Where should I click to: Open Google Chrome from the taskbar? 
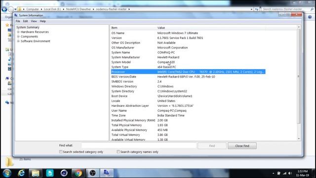click(78, 173)
